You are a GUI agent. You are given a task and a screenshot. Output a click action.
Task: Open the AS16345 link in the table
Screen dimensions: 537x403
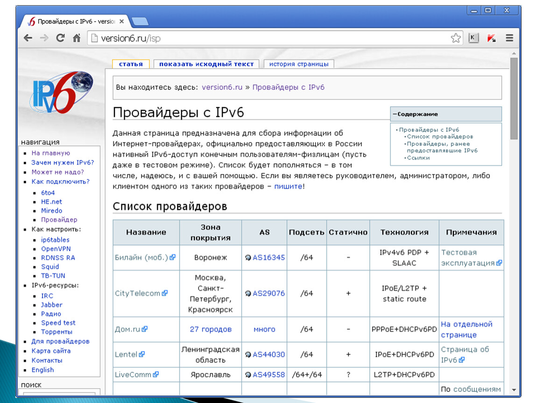268,257
